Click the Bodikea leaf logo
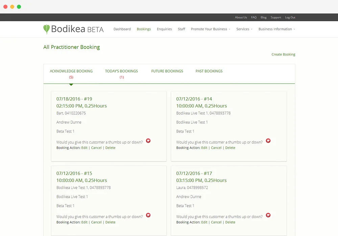The height and width of the screenshot is (236, 338). click(x=46, y=29)
